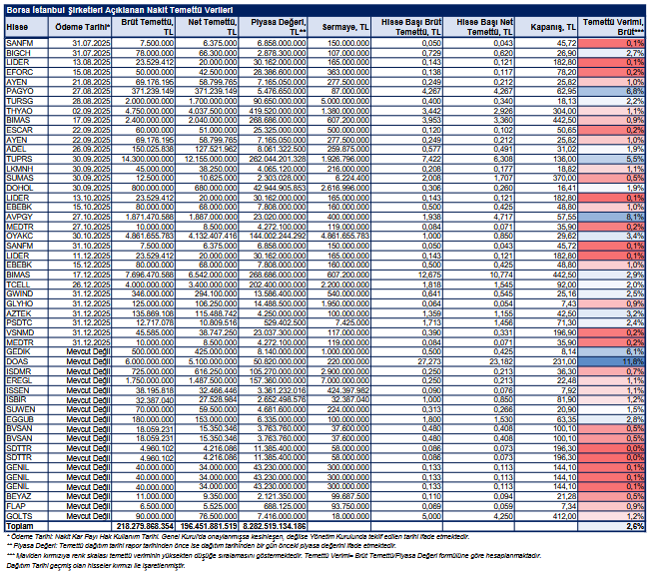660x572 pixels.
Task: Click the SUMAS ticker cell
Action: pos(27,178)
